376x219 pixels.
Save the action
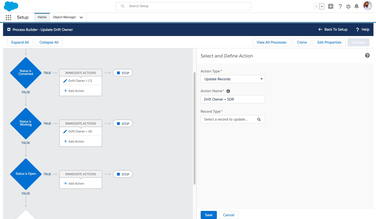[x=208, y=215]
